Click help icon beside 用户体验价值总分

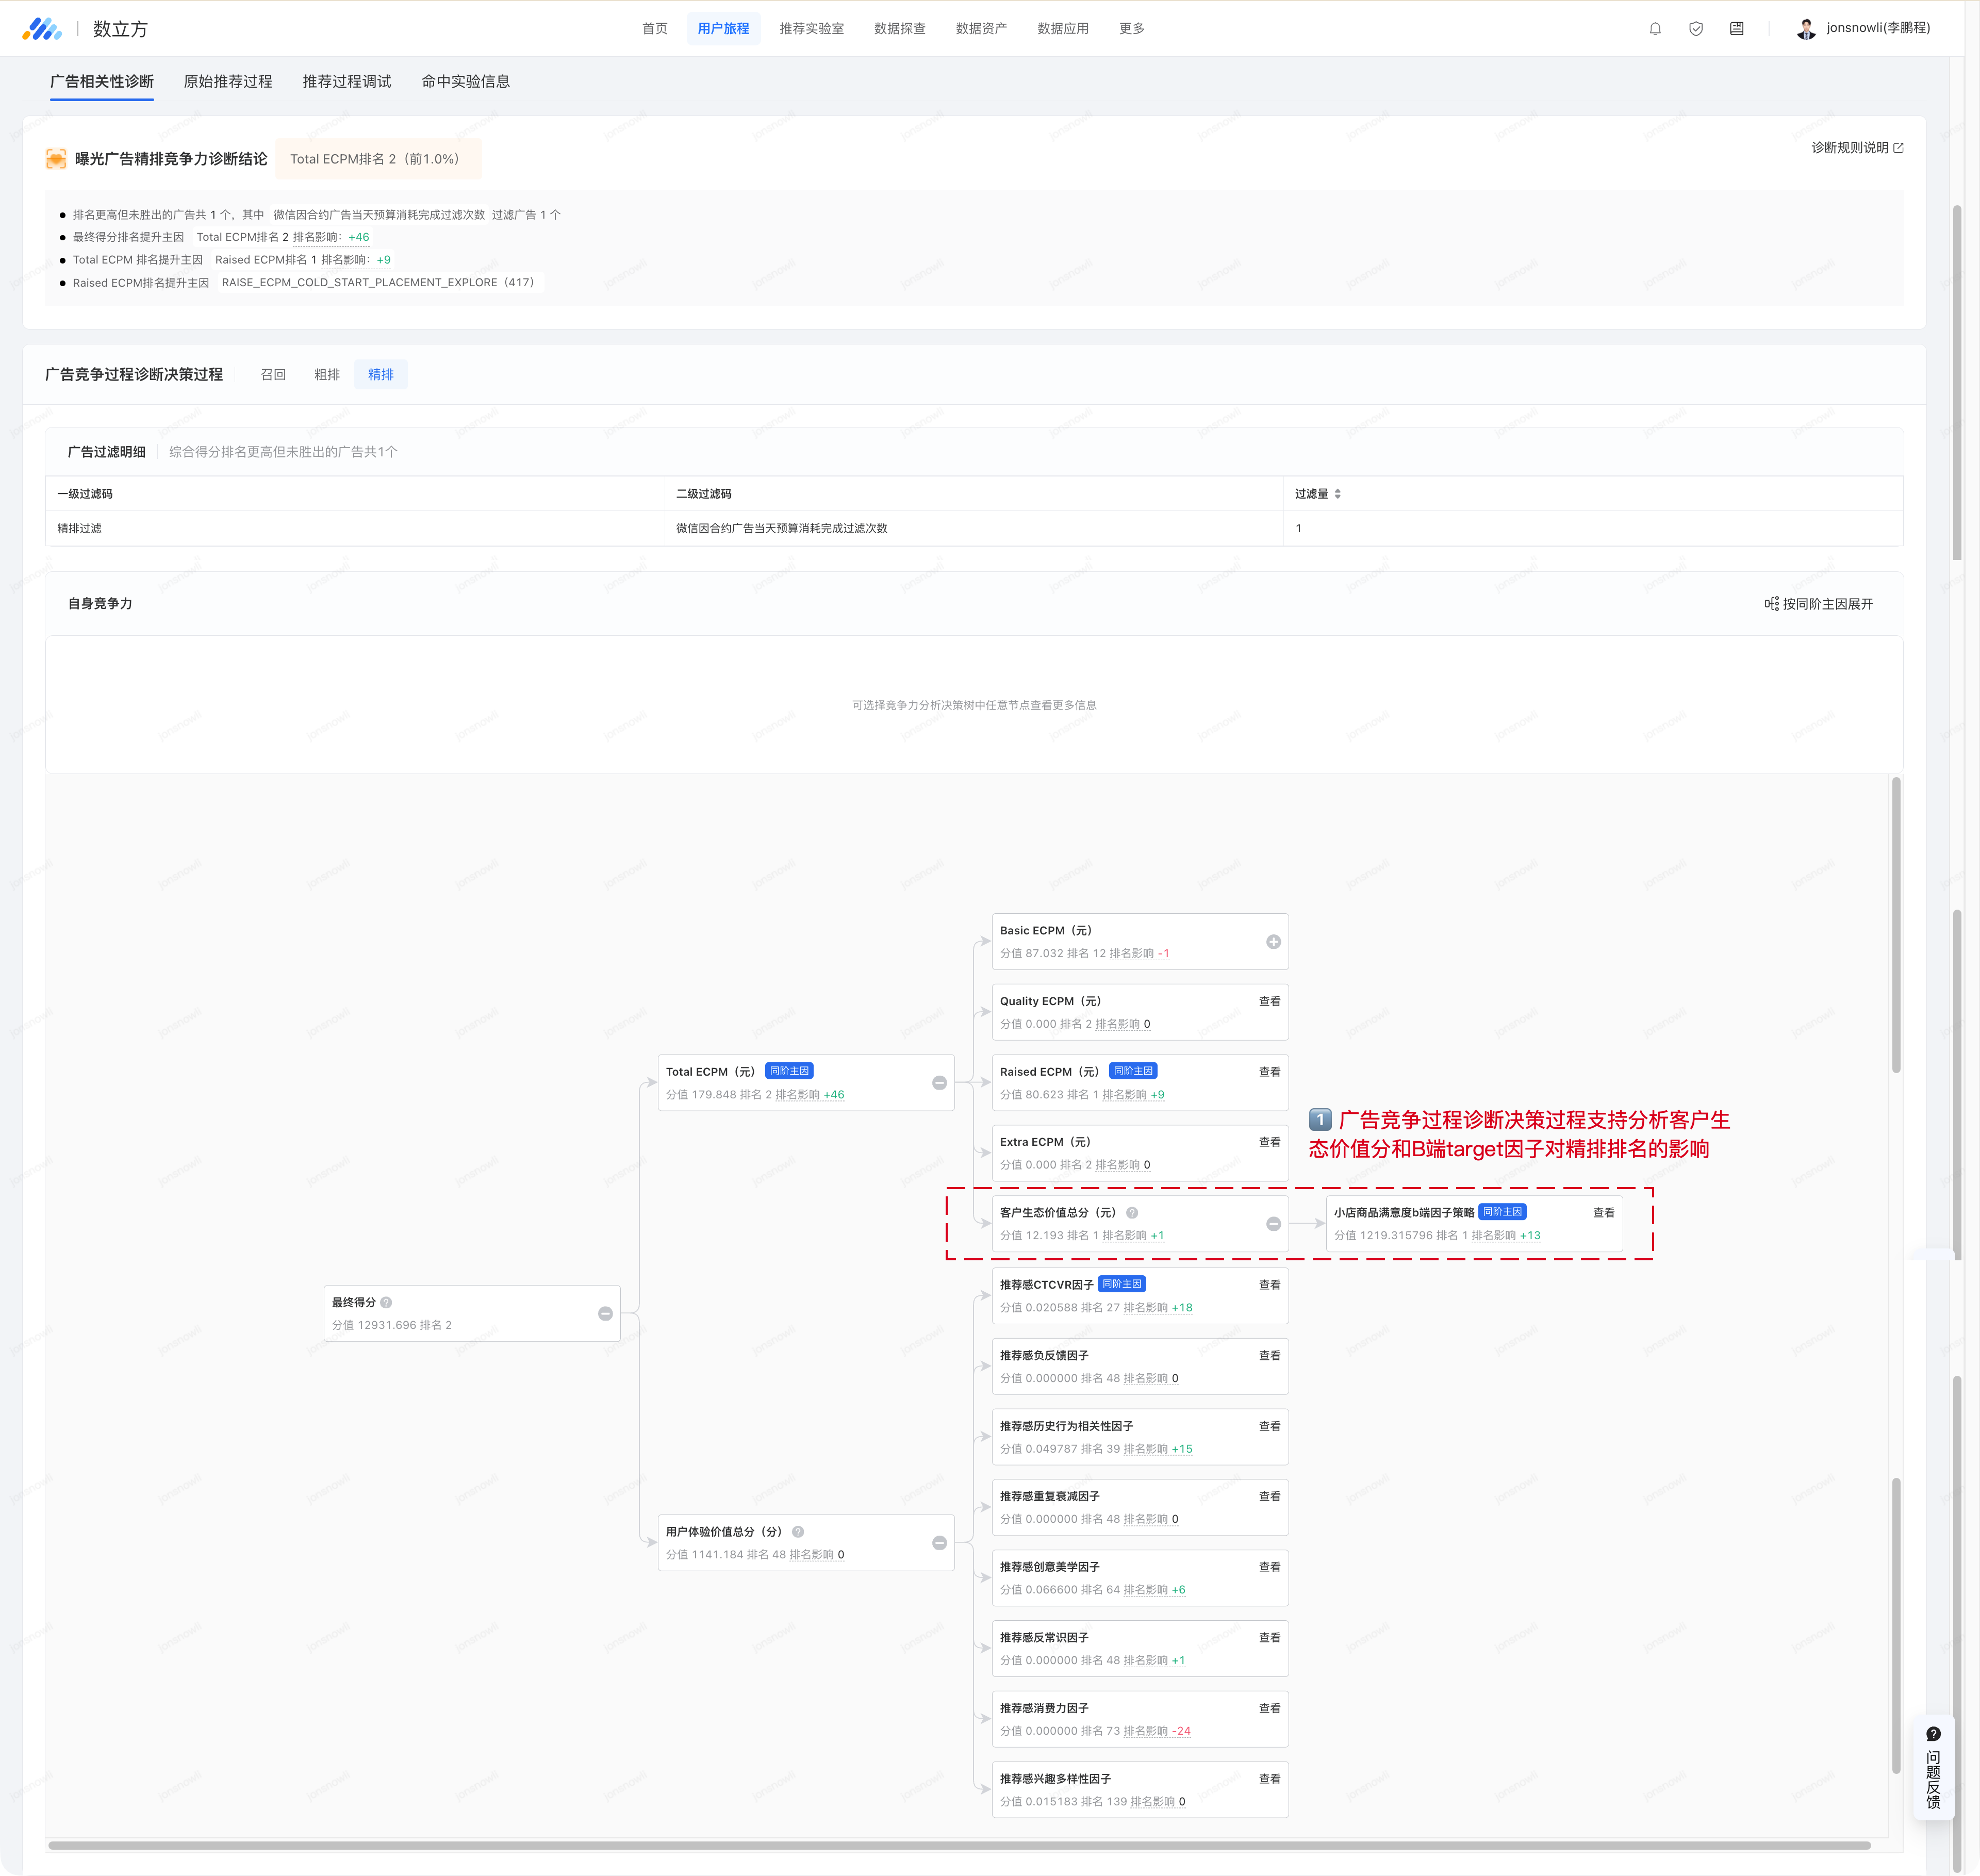tap(798, 1532)
